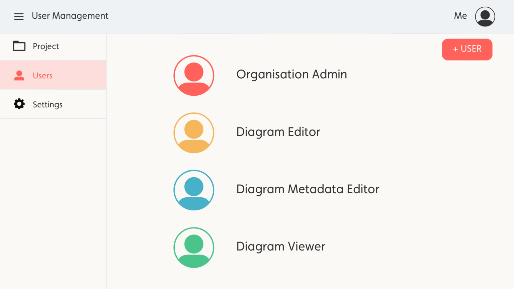Click the plus sign on the USER button
This screenshot has height=289, width=514.
click(455, 49)
